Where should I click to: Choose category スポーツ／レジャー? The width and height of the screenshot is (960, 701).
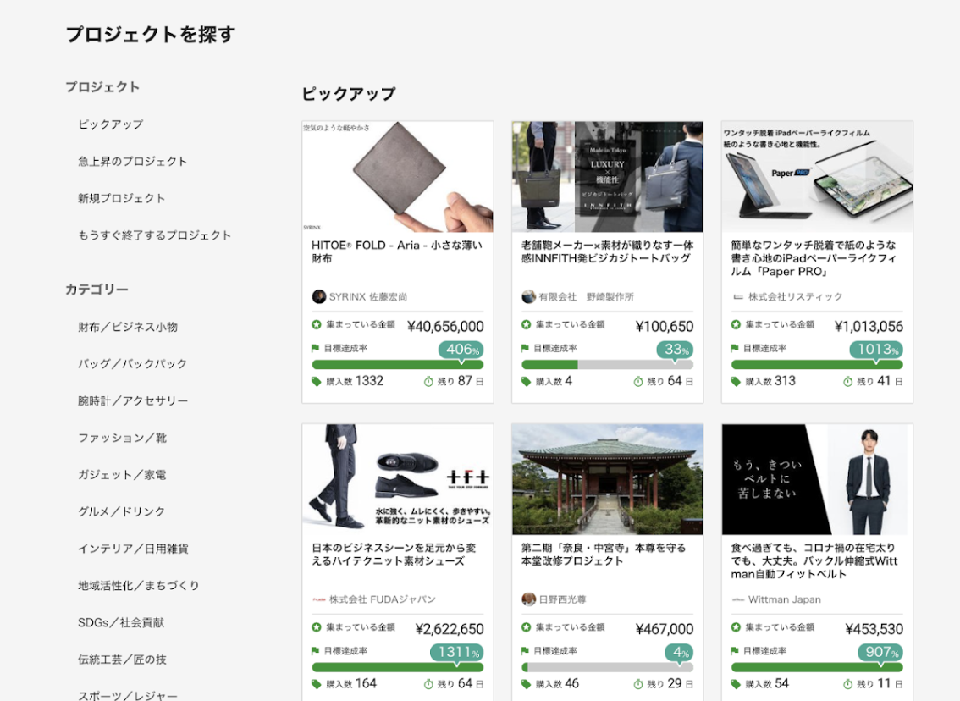click(x=127, y=696)
